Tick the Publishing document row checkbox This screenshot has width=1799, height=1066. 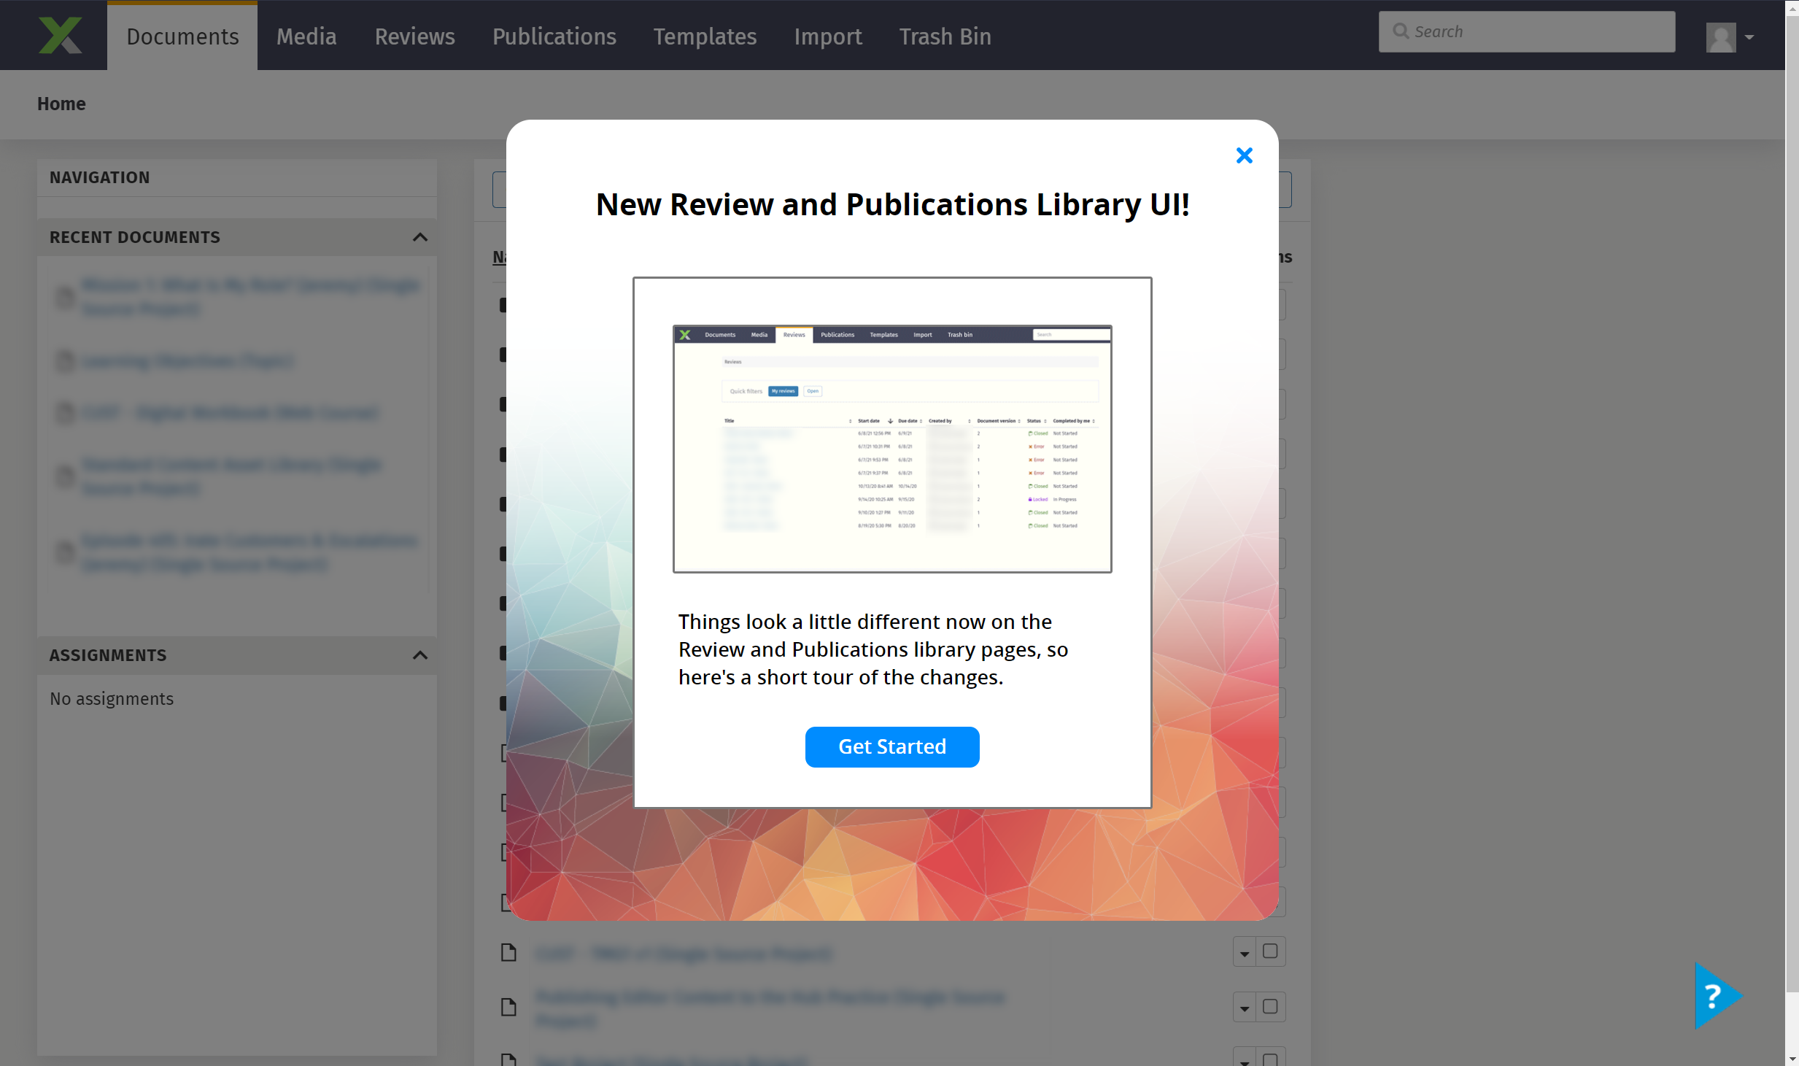[1270, 1007]
